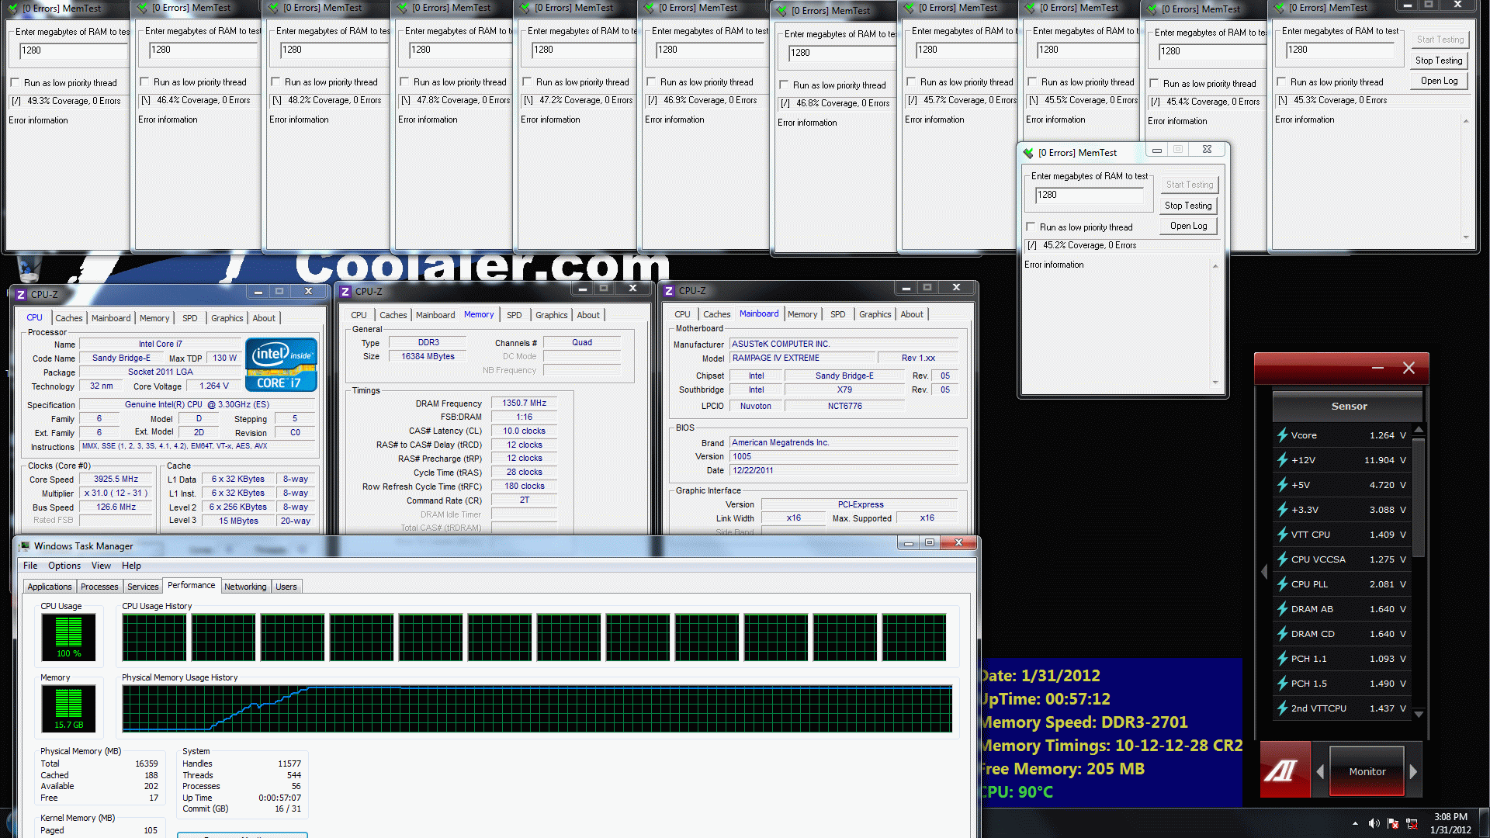The image size is (1490, 838).
Task: Click the CPU Usage 100% gauge in Task Manager
Action: pyautogui.click(x=68, y=637)
